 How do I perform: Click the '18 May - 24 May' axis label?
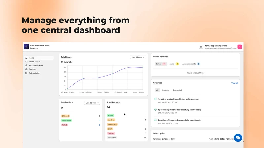point(103,92)
